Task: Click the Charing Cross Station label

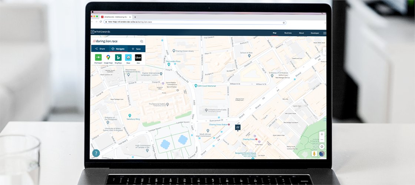Action: tap(218, 124)
